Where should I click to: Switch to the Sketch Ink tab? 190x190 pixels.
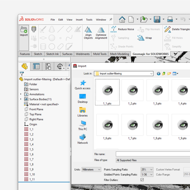53,54
